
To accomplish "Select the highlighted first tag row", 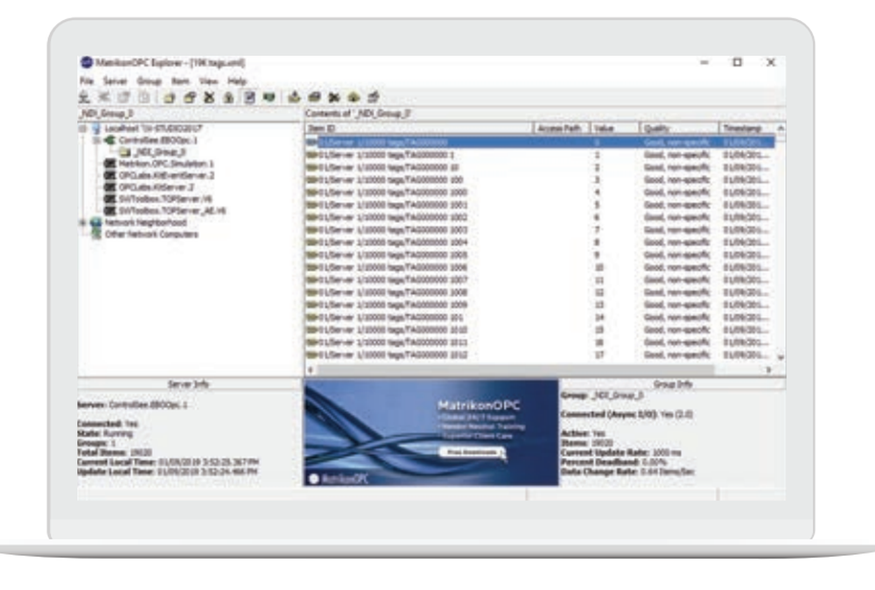I will tap(540, 143).
